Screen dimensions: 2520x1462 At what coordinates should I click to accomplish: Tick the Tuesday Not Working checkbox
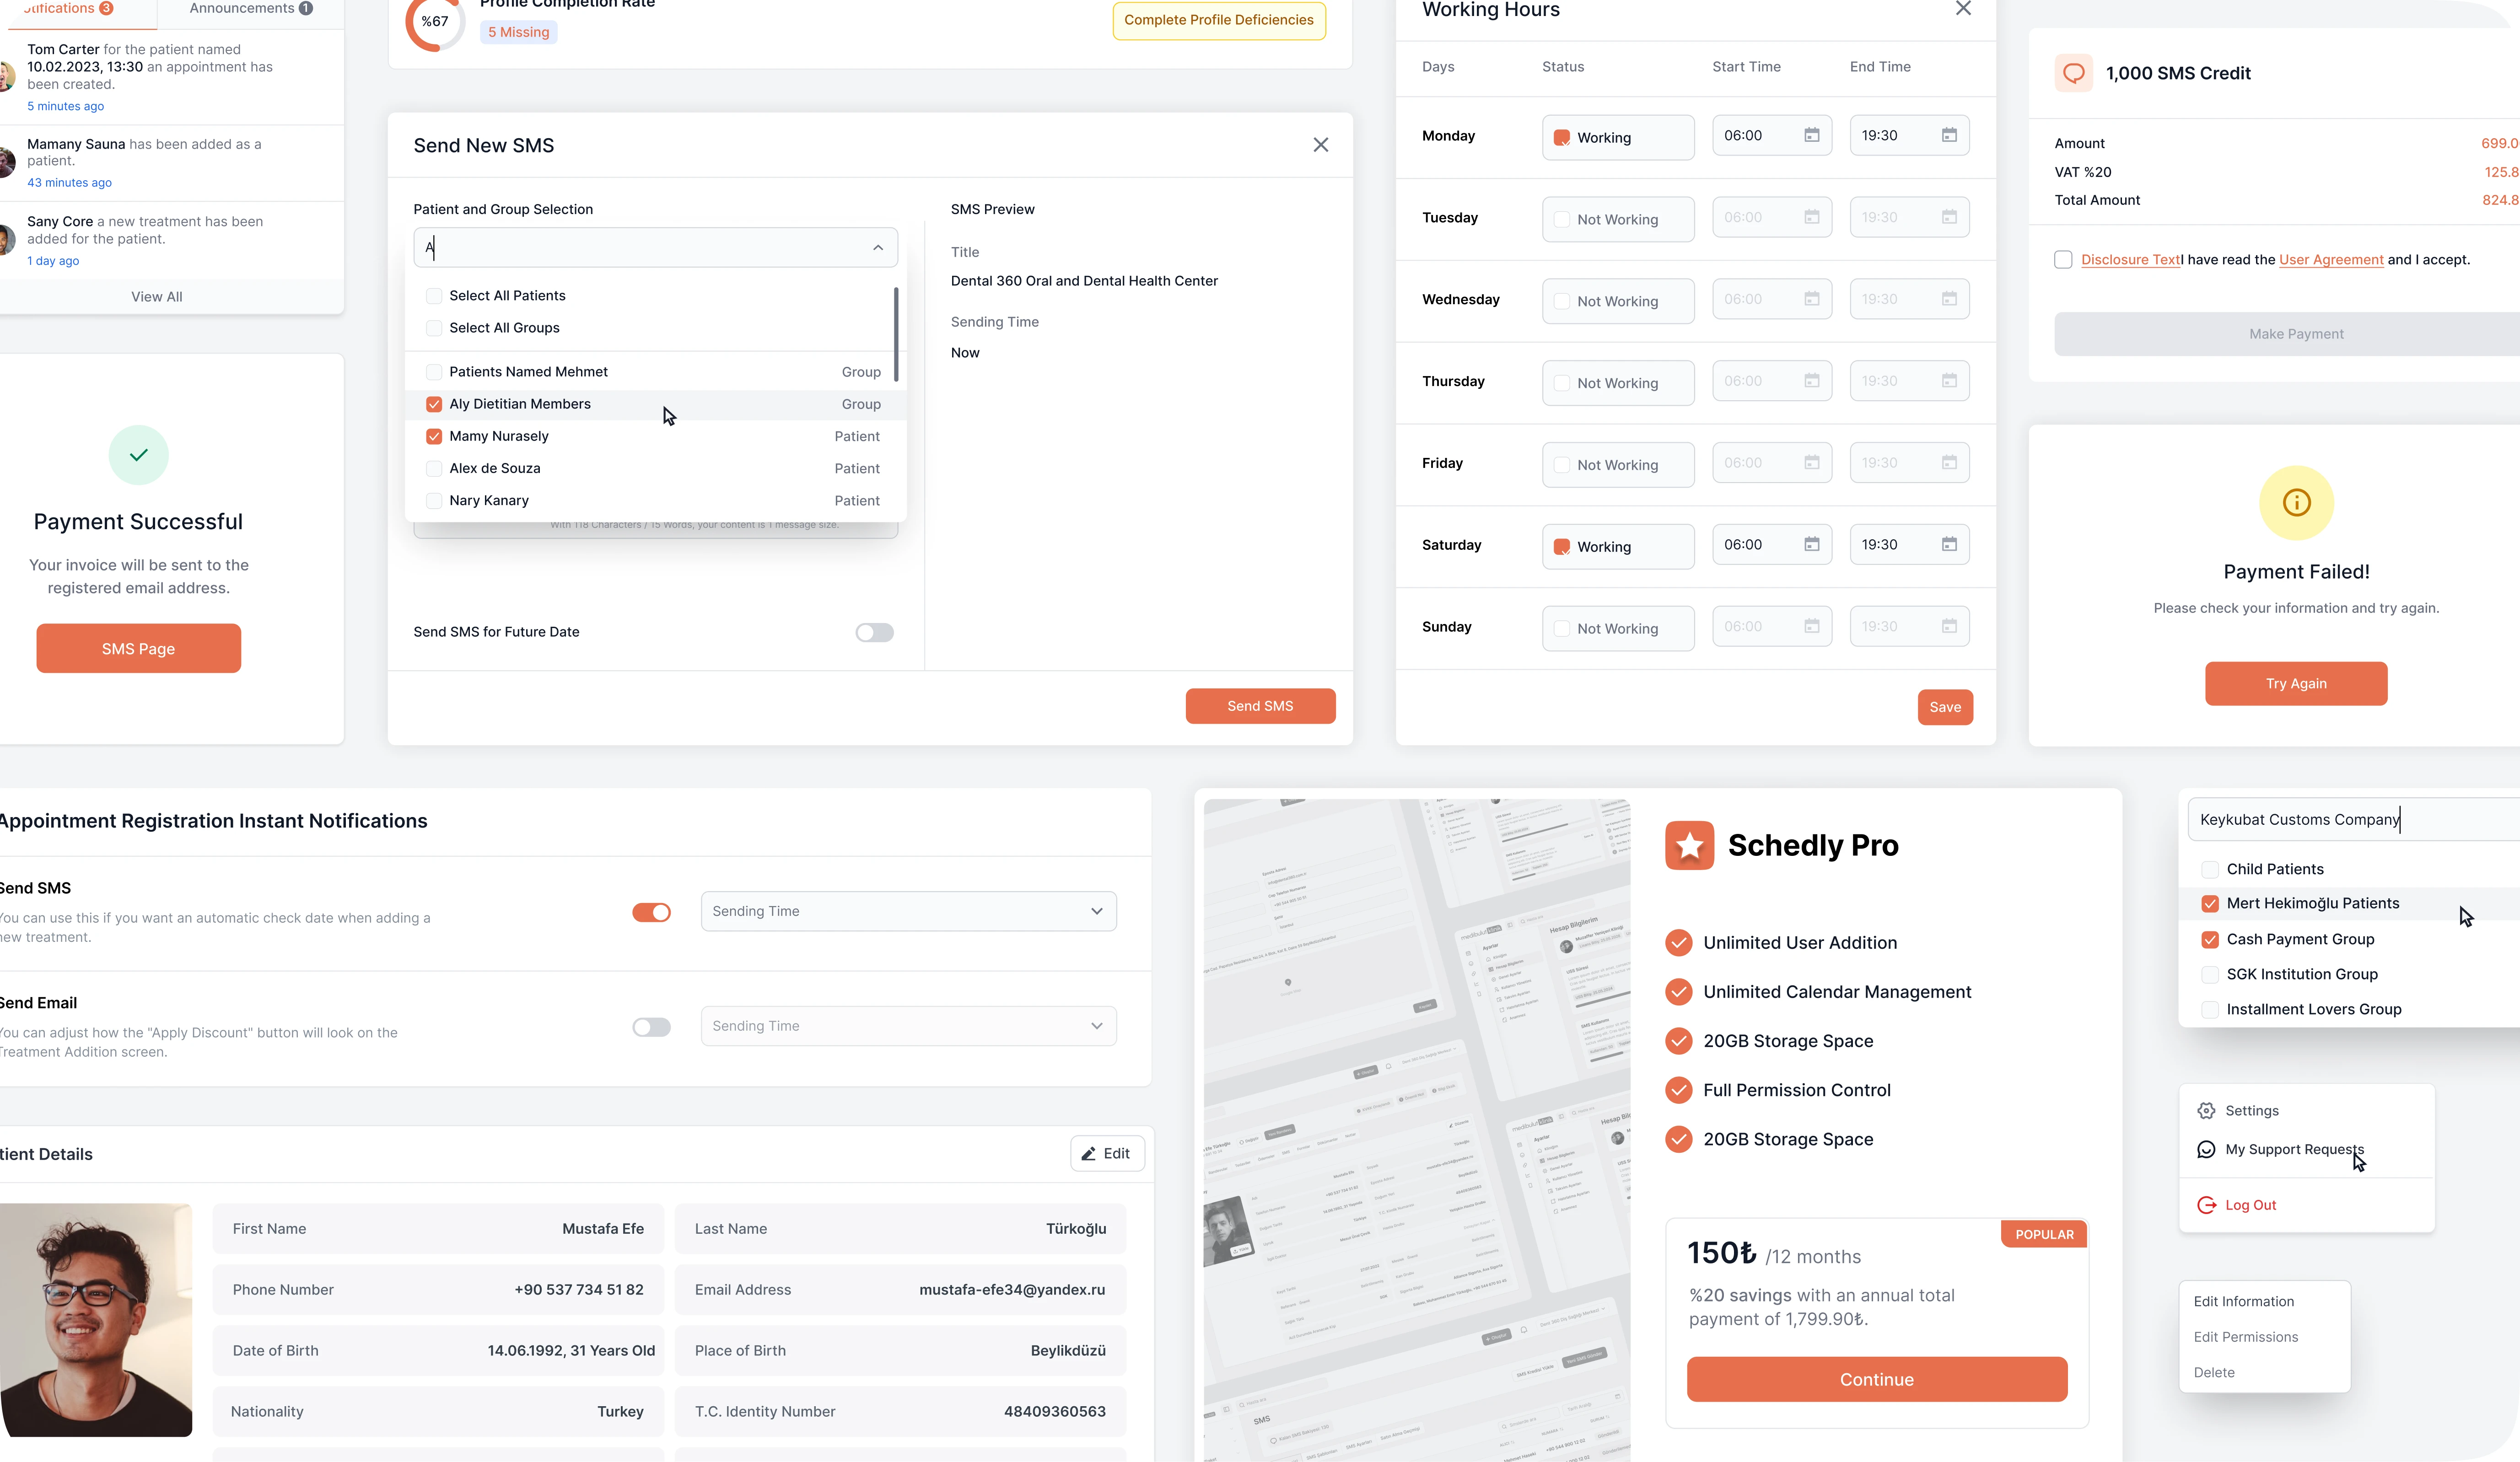point(1561,219)
